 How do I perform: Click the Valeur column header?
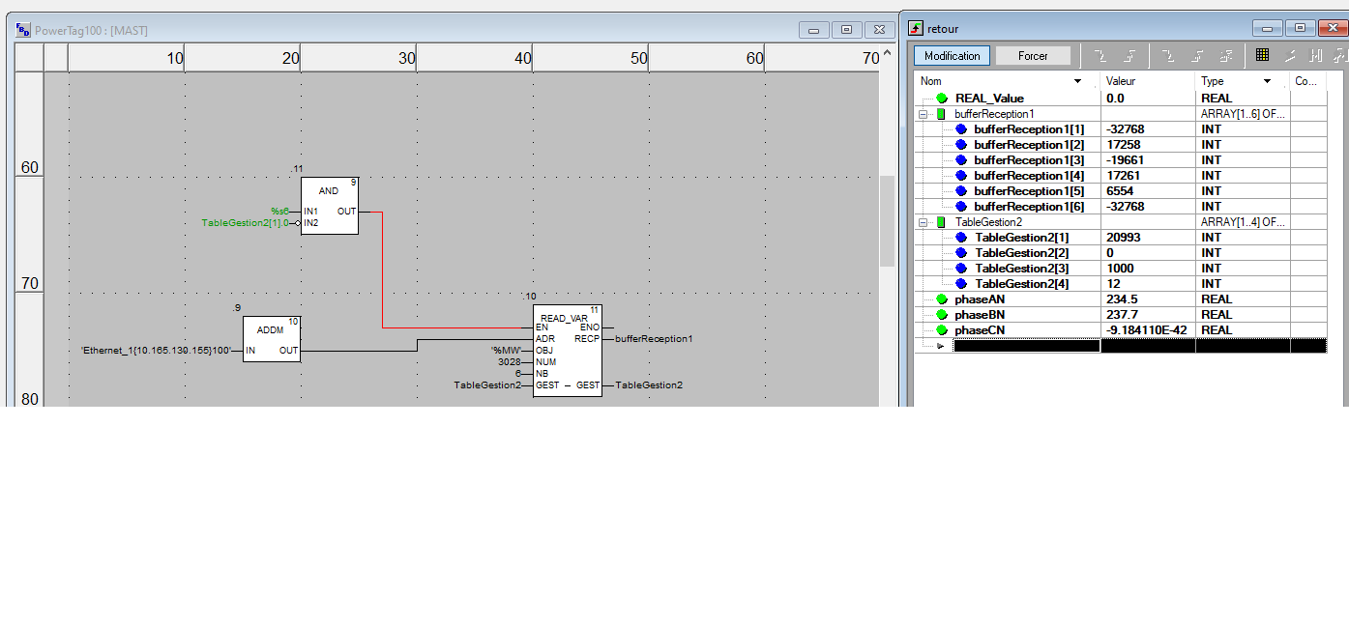(1146, 82)
